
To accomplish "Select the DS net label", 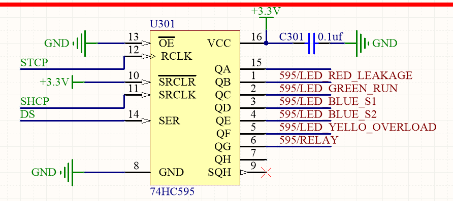I will coord(27,114).
